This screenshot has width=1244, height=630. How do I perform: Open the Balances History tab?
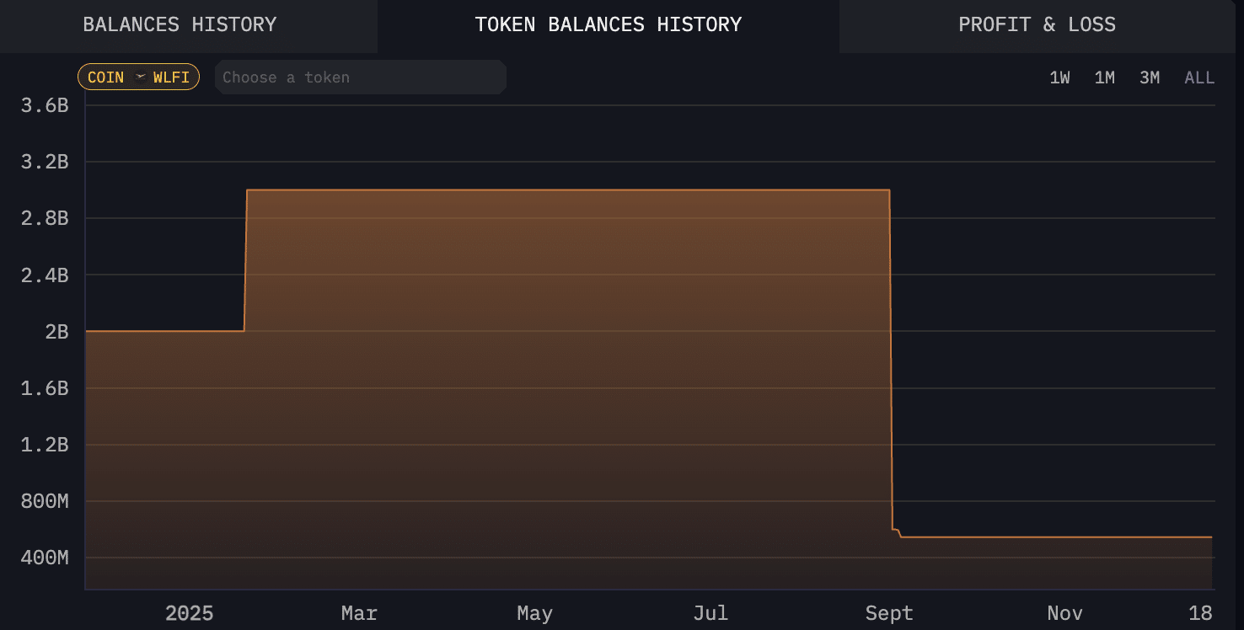(180, 25)
